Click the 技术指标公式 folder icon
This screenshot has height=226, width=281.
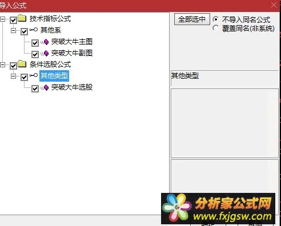[x=22, y=18]
